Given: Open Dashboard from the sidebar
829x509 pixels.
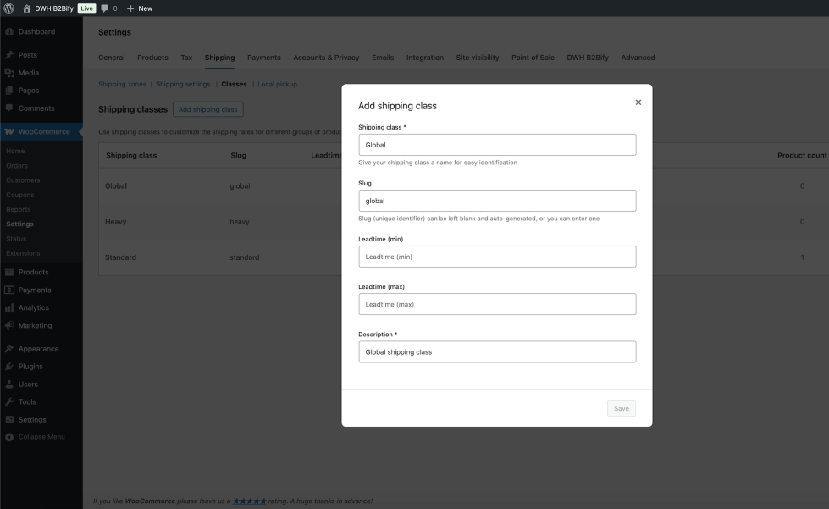Looking at the screenshot, I should [x=36, y=31].
